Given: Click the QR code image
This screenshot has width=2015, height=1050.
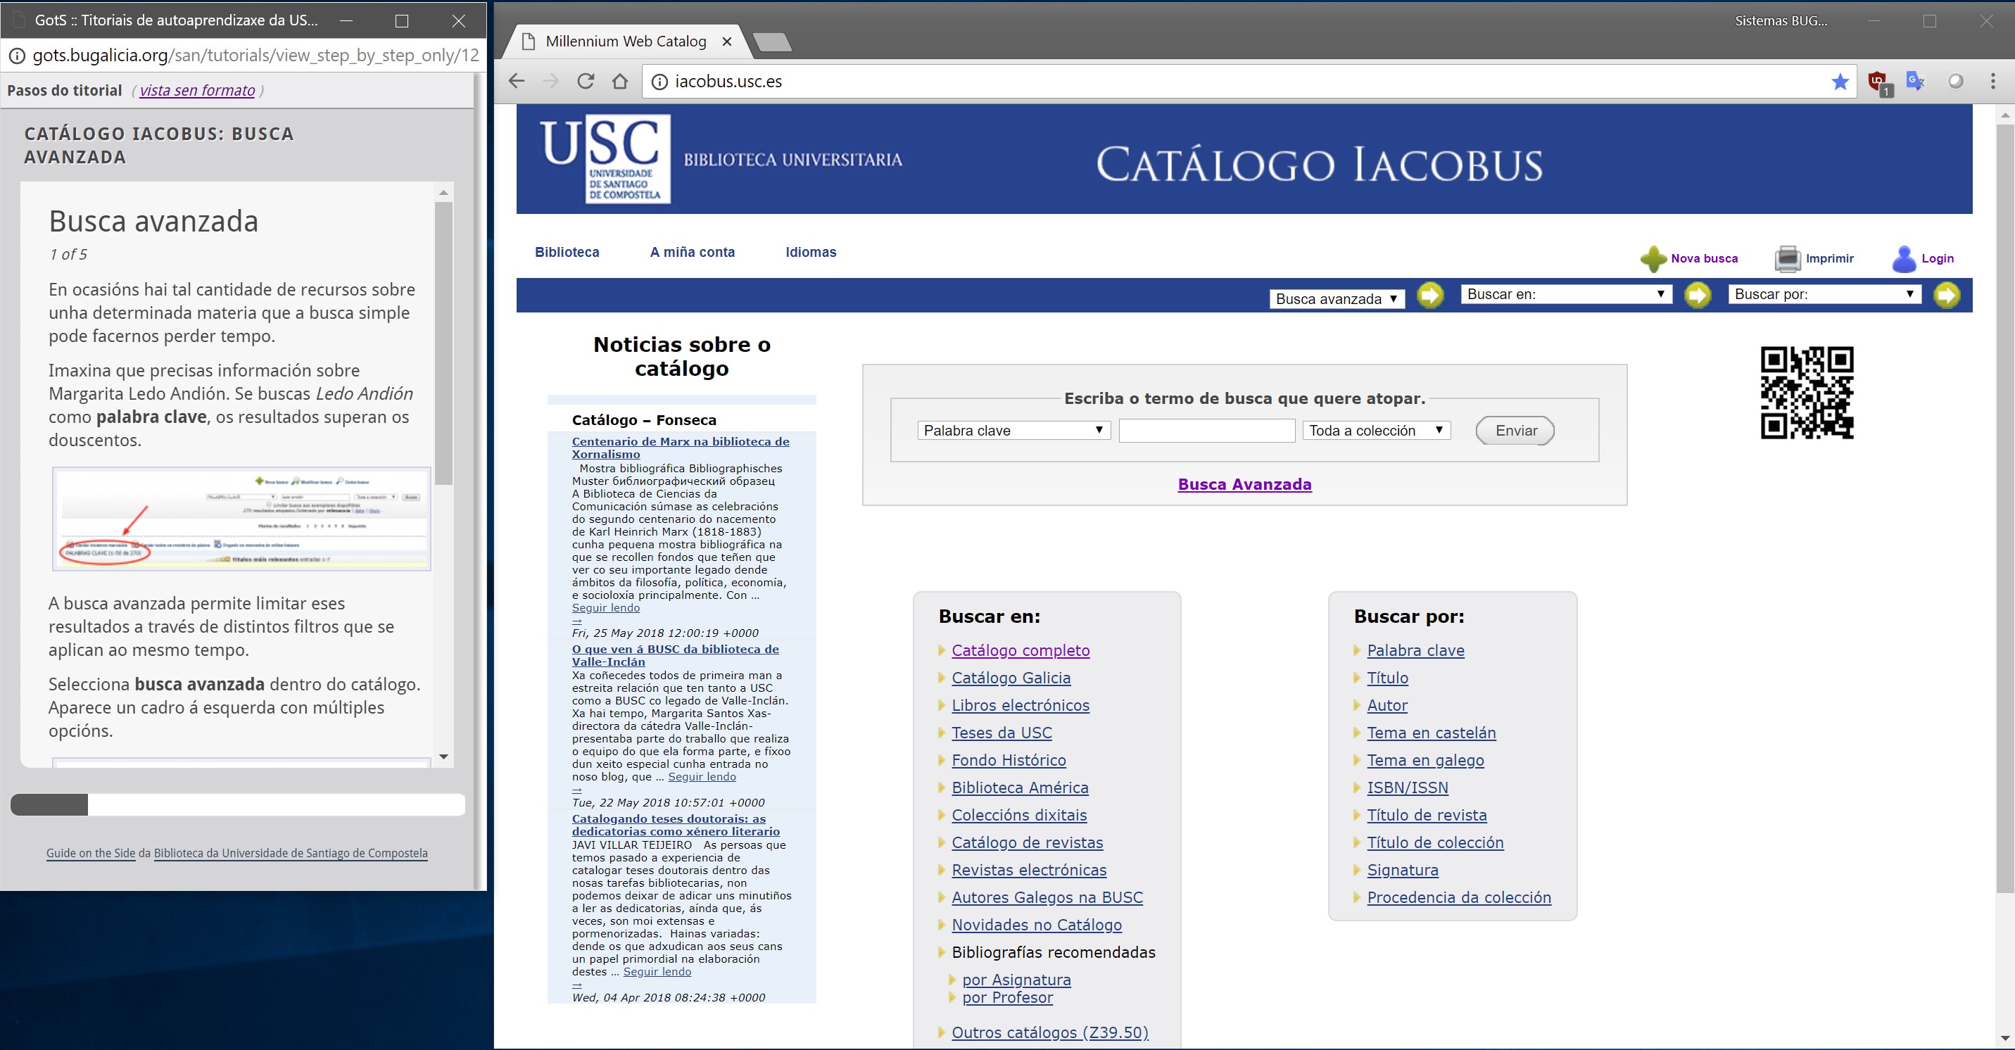Looking at the screenshot, I should 1807,393.
